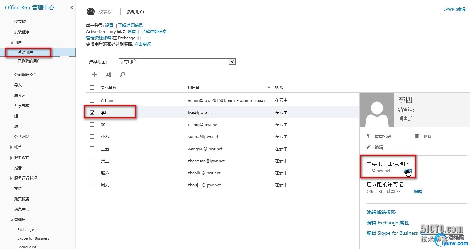Click LPWR (编辑) link at top right
The height and width of the screenshot is (249, 470).
click(455, 9)
